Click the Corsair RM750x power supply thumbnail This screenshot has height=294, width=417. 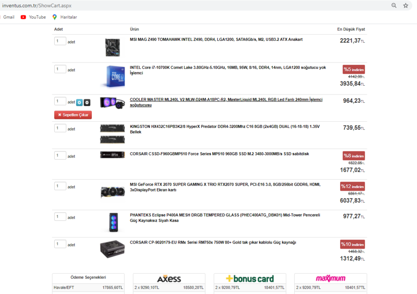113,249
